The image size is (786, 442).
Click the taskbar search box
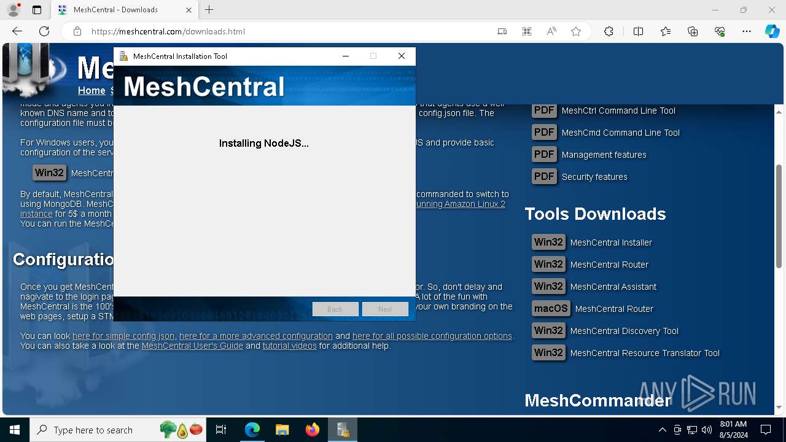pos(119,430)
